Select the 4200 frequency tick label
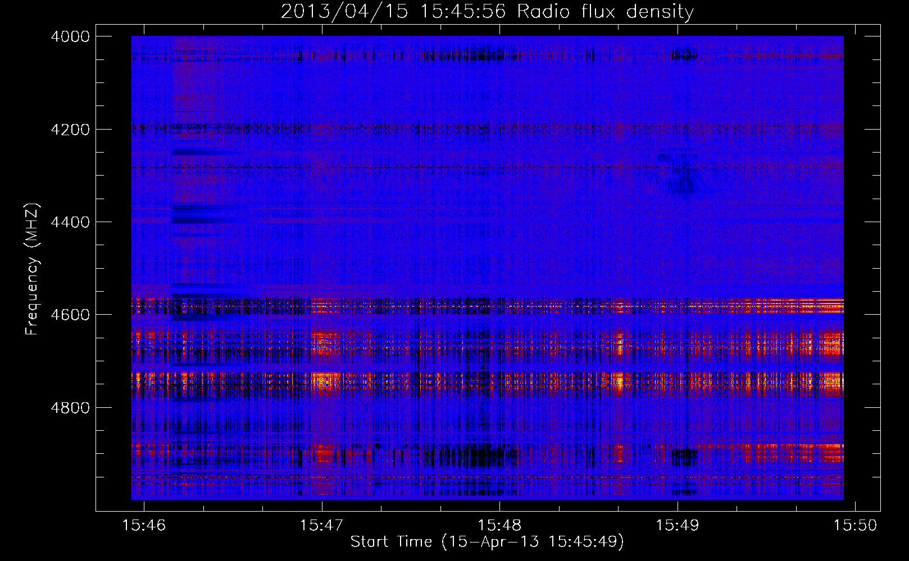 70,130
